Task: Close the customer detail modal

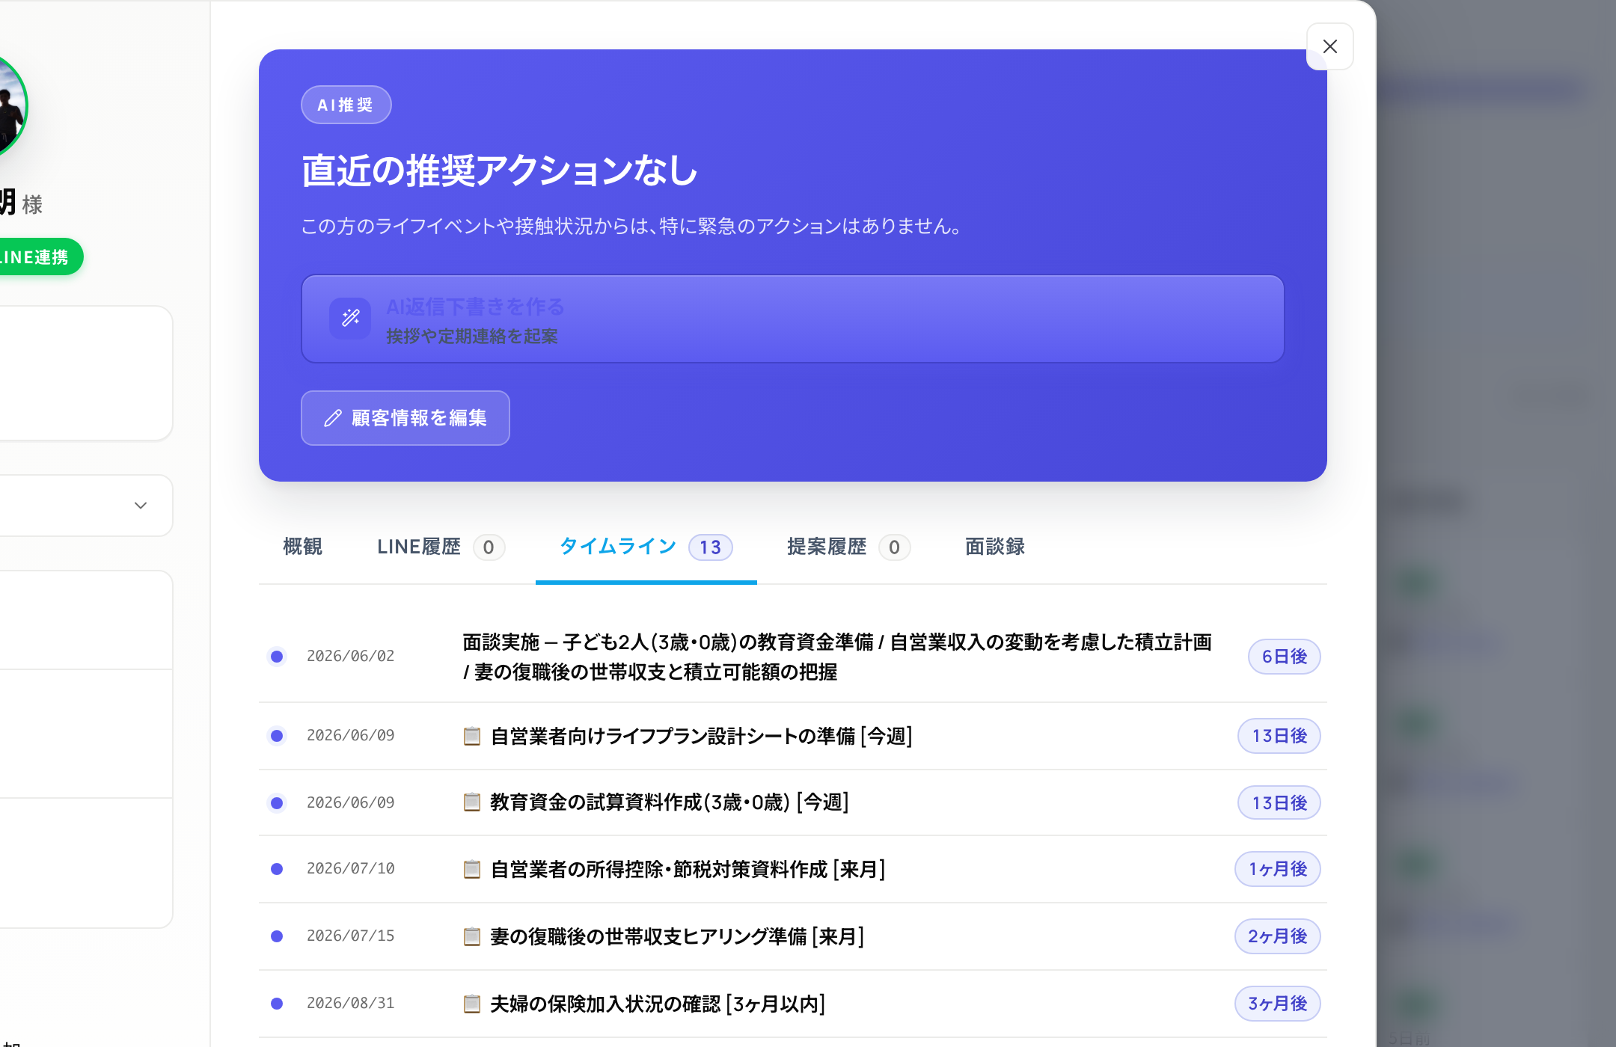Action: point(1329,46)
